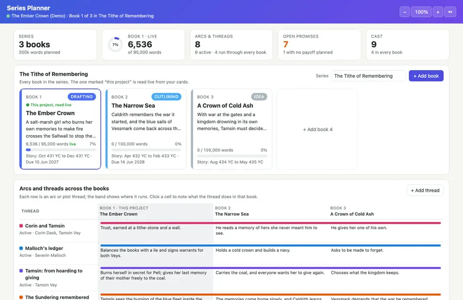Click 'Active · Corin Dask, Tamsin Vey' text
The image size is (463, 300).
tap(50, 233)
